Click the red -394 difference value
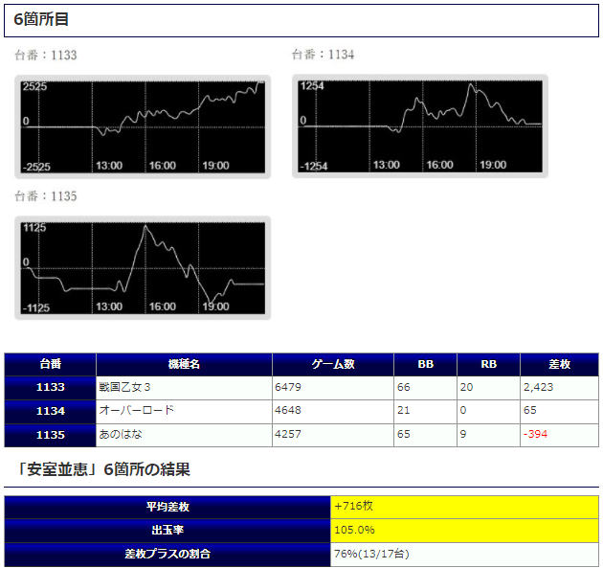 point(537,435)
